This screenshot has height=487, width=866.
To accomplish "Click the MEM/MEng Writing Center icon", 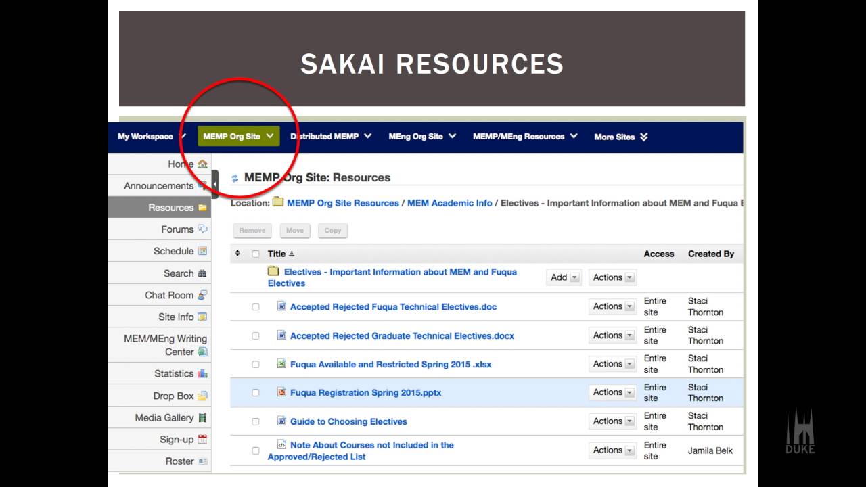I will click(x=202, y=352).
